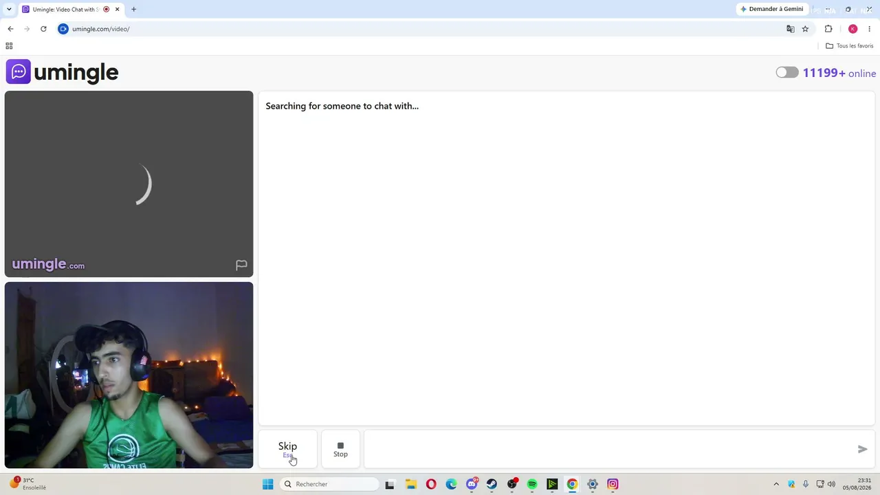Open a new browser tab
880x495 pixels.
tap(133, 9)
